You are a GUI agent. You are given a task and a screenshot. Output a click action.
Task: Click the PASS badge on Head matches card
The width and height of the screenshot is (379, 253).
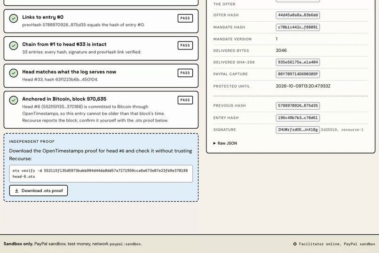click(x=185, y=73)
